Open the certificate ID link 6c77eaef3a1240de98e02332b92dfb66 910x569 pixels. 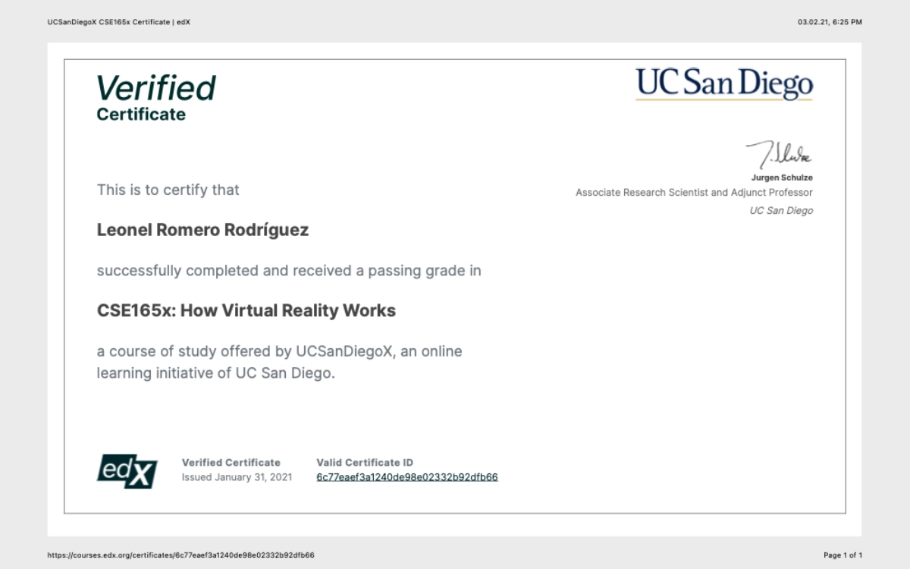pyautogui.click(x=407, y=477)
